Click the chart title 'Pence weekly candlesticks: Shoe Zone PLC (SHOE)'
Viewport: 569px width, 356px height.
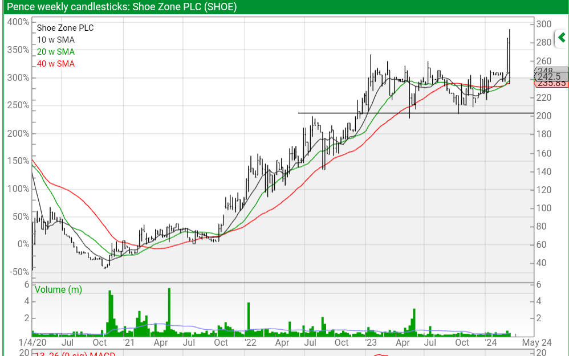122,7
